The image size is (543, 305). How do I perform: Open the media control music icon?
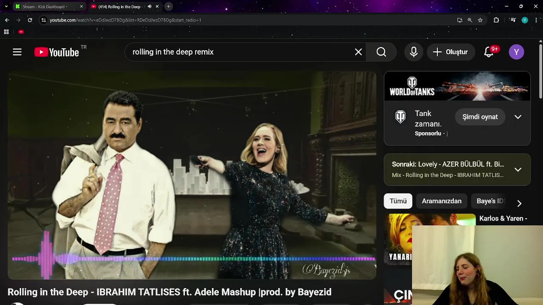[513, 20]
